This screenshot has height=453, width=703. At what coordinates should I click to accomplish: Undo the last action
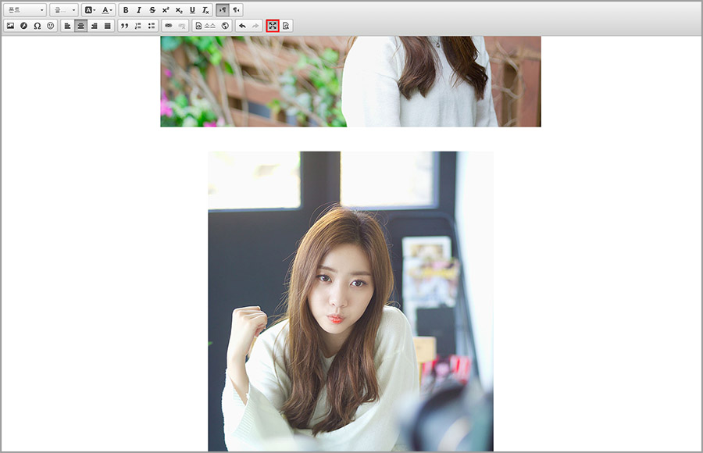pyautogui.click(x=242, y=26)
